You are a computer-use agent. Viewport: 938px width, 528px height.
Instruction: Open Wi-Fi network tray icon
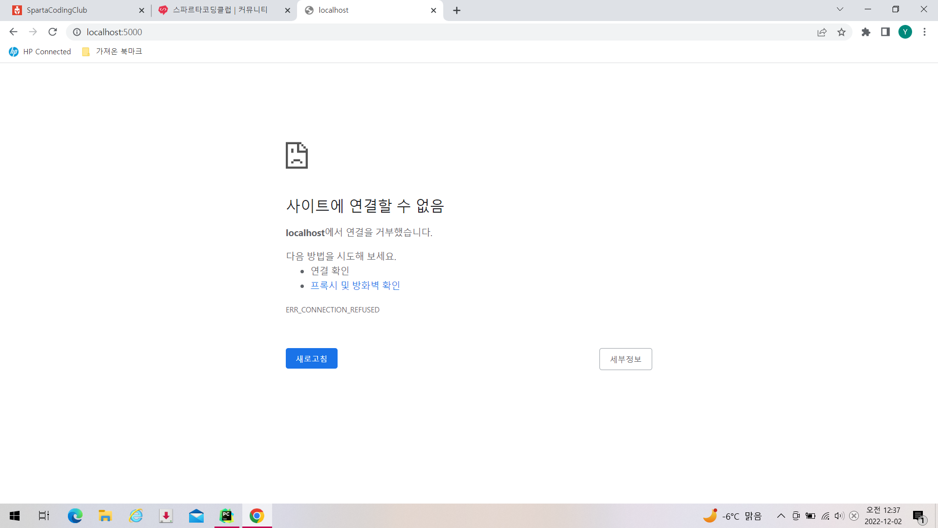click(x=825, y=516)
